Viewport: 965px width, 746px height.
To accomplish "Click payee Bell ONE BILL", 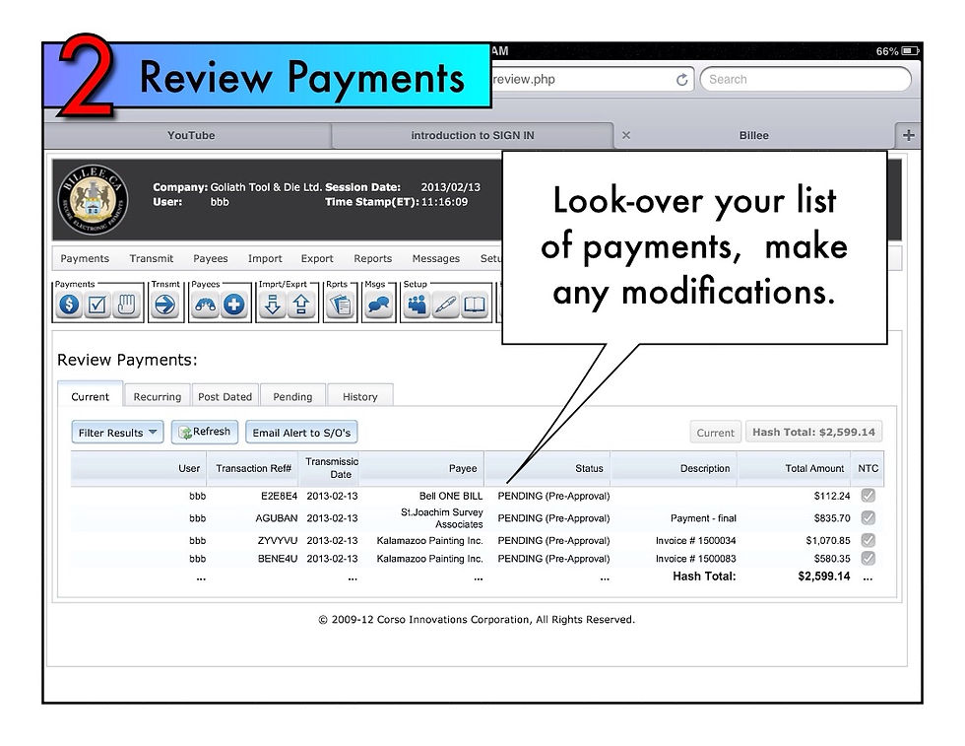I will (x=451, y=496).
